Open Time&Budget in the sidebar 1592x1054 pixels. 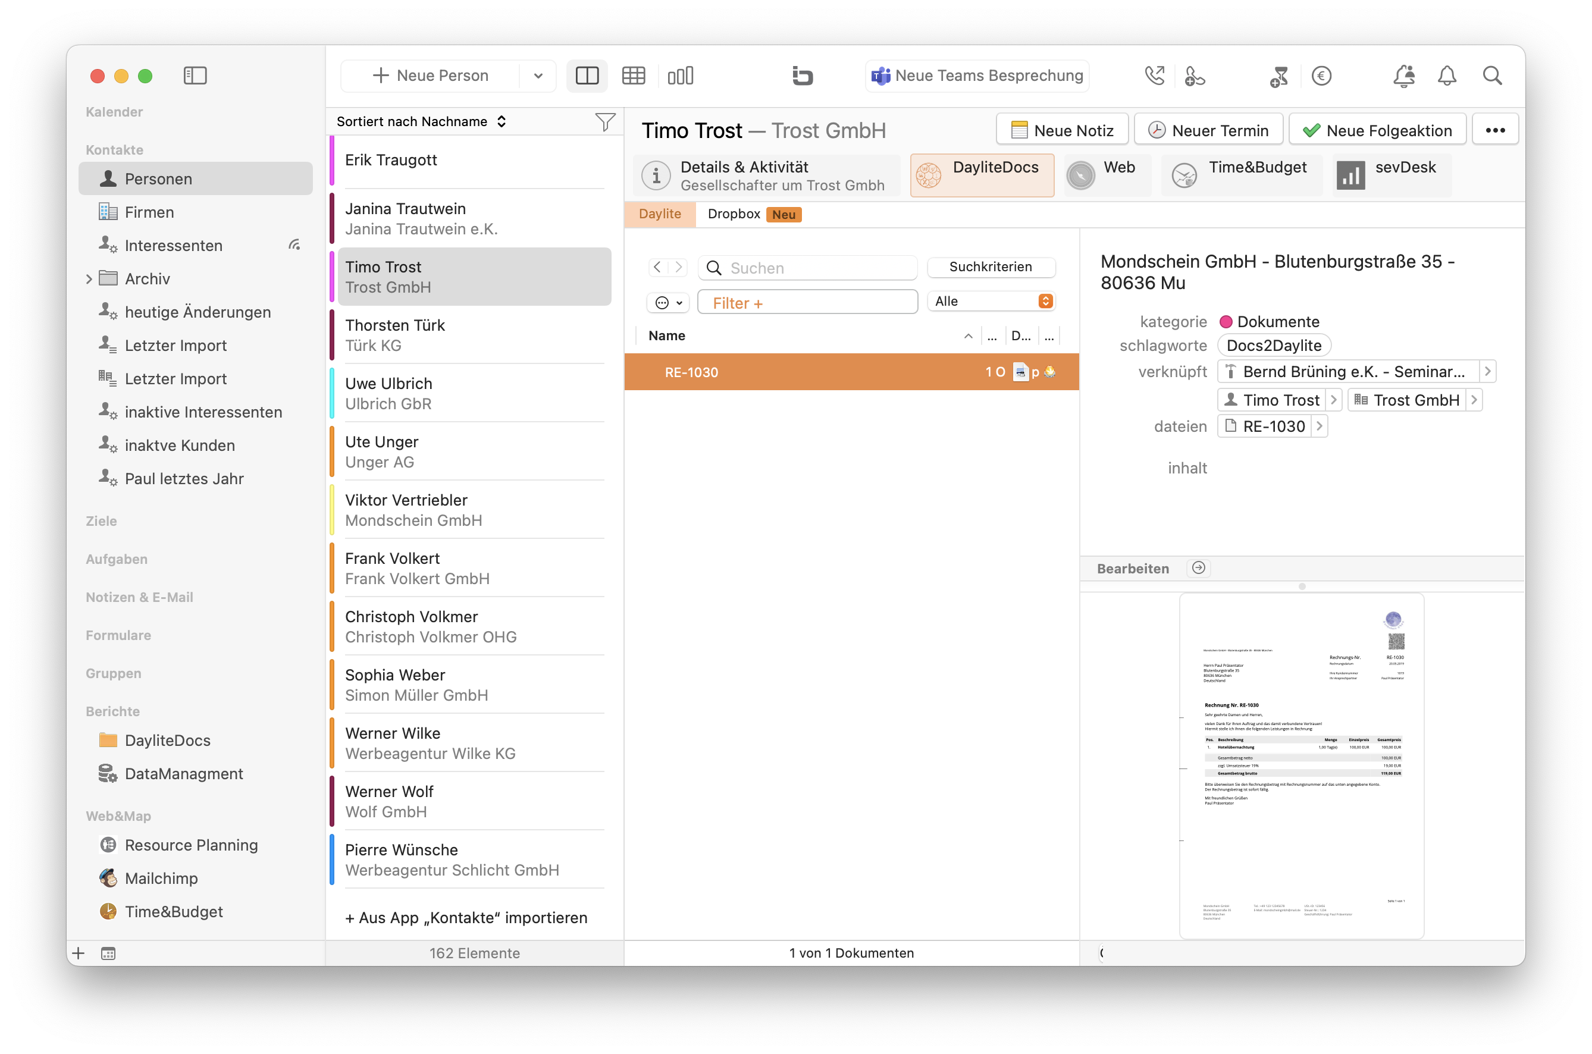[195, 911]
